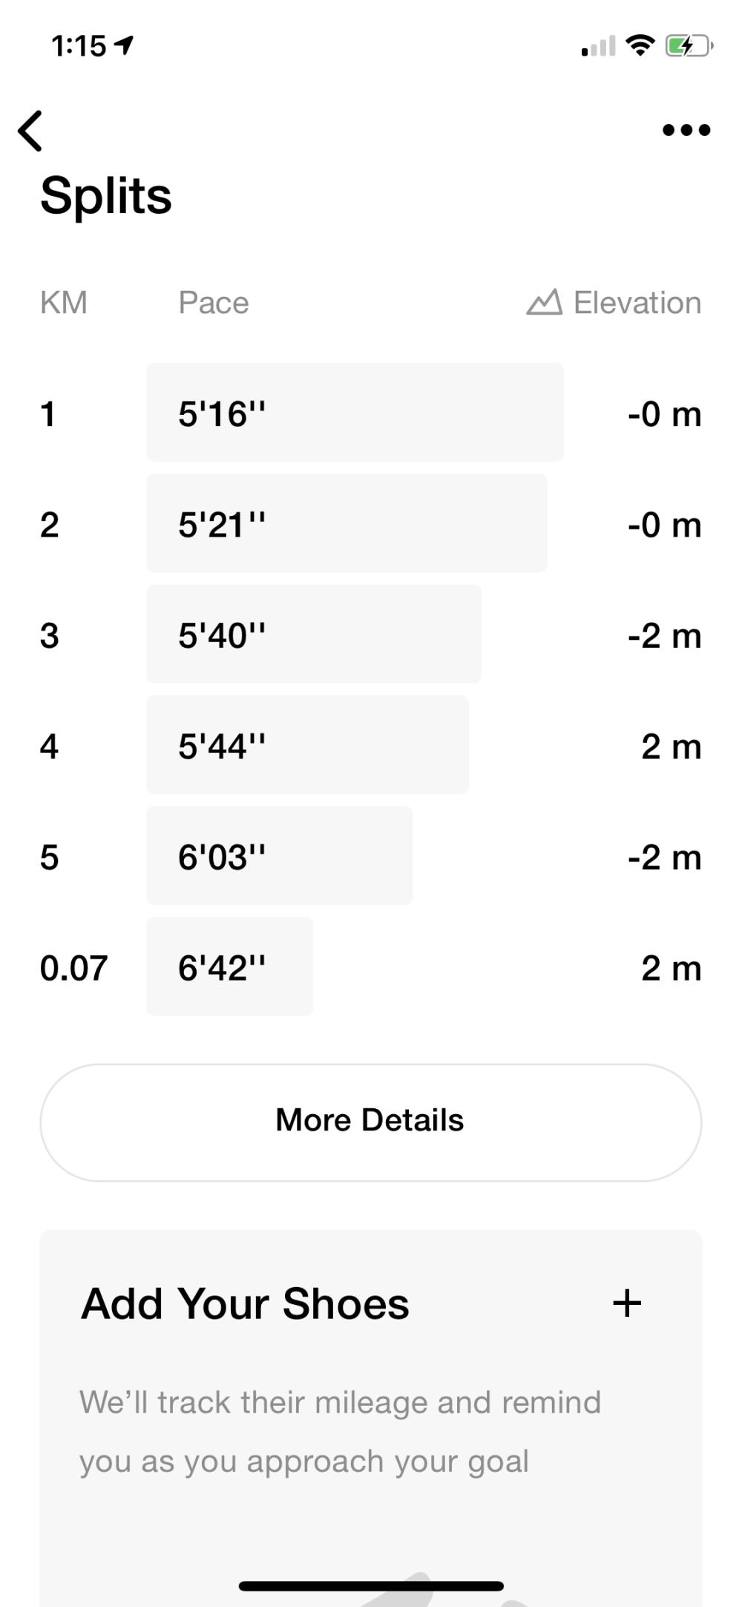
Task: Tap the back arrow icon
Action: coord(30,131)
